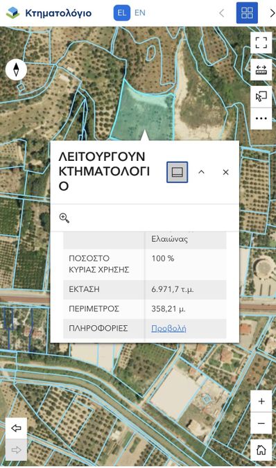Click the ΠΕΡΙΜΕΤΡΟΣ row label
This screenshot has width=276, height=468.
tap(94, 309)
